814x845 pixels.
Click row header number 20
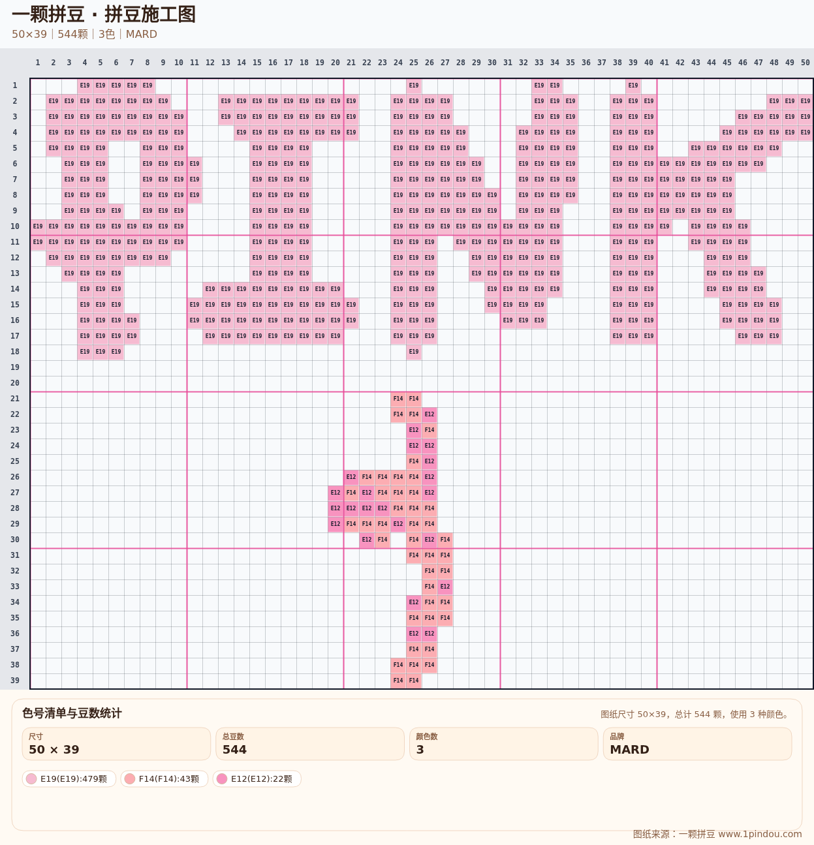click(x=15, y=383)
